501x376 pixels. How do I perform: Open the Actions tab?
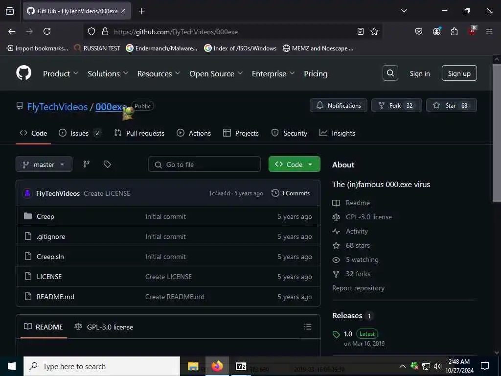pyautogui.click(x=194, y=133)
